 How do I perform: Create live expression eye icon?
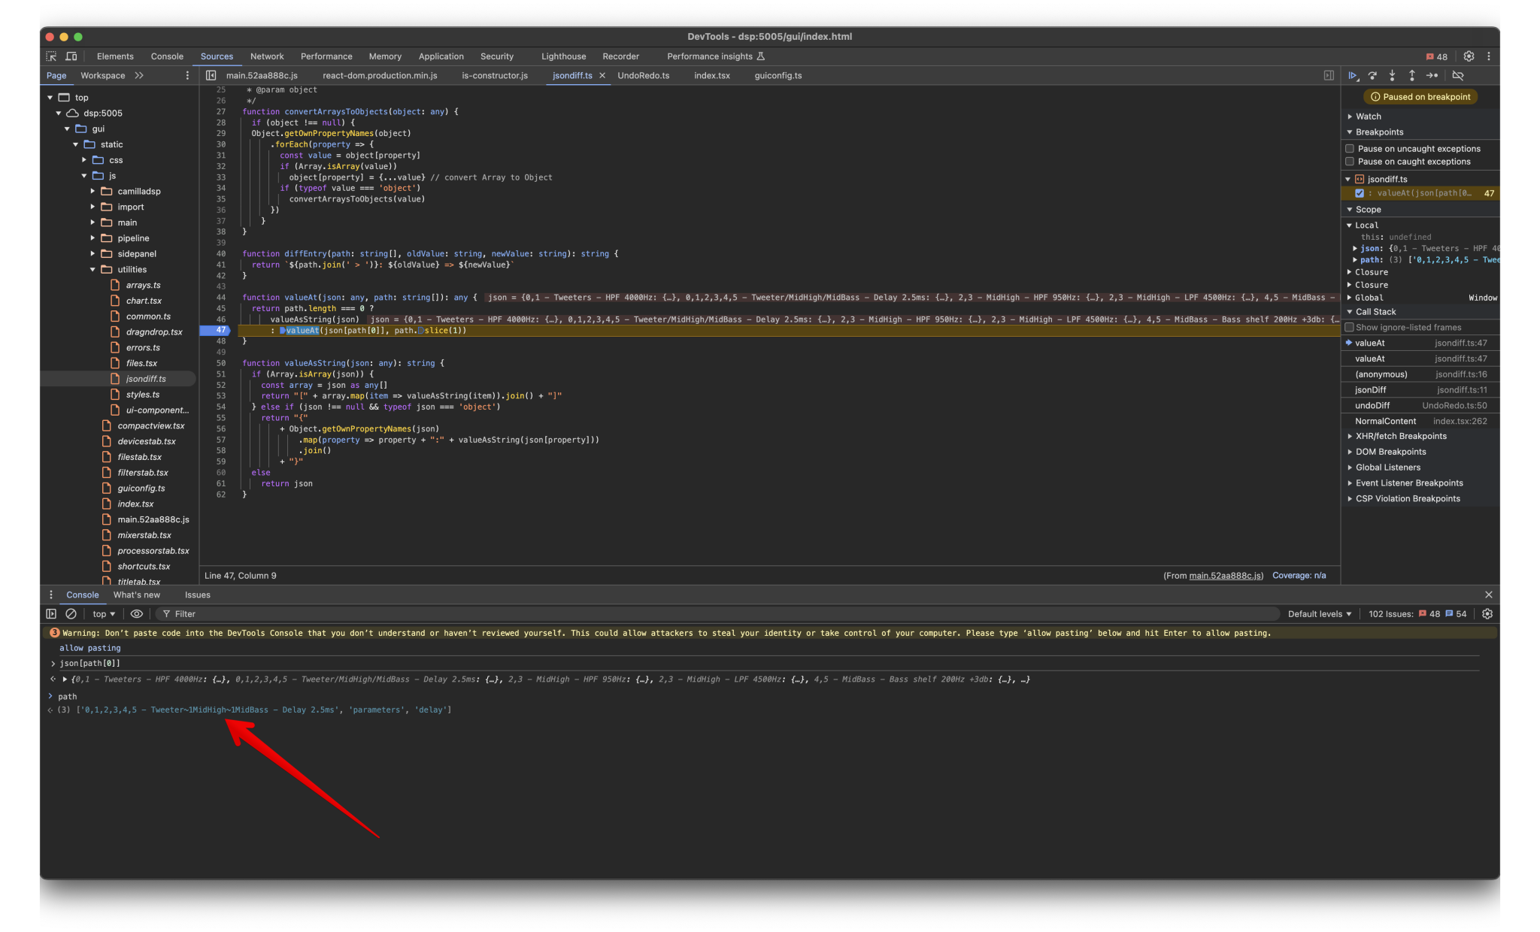point(137,614)
